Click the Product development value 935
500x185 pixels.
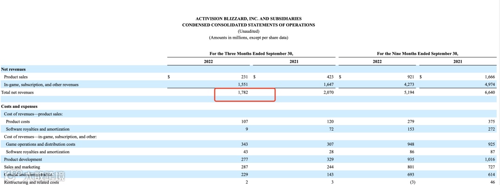pyautogui.click(x=411, y=159)
